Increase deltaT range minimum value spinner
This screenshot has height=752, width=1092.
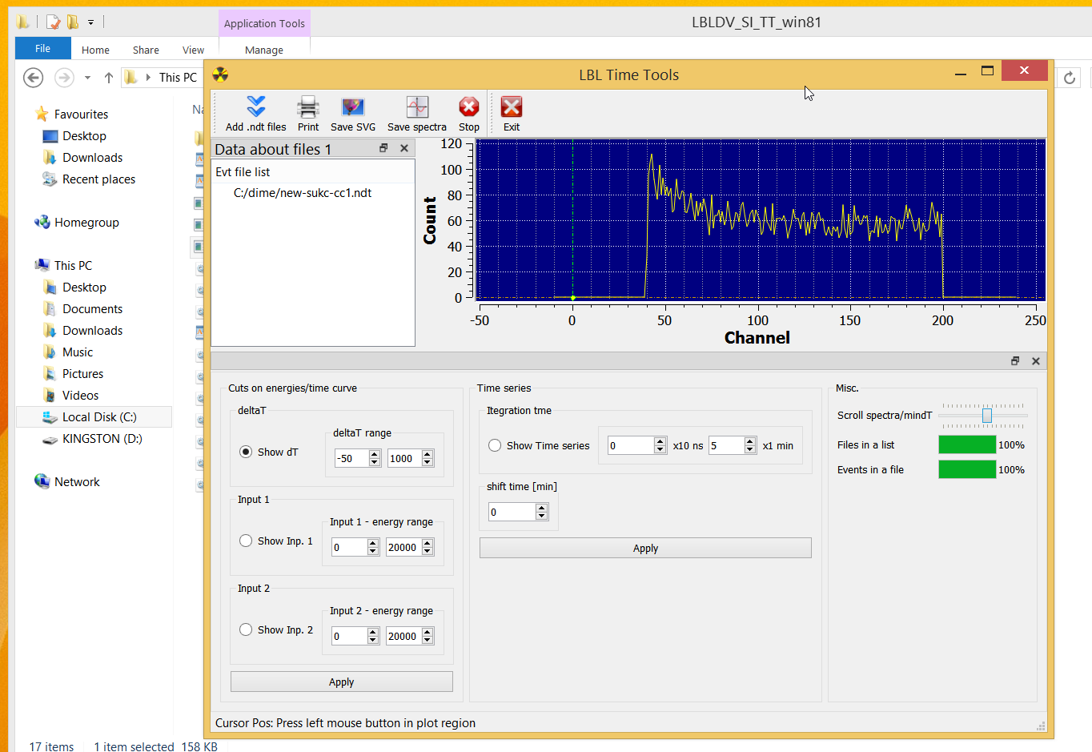(x=374, y=454)
